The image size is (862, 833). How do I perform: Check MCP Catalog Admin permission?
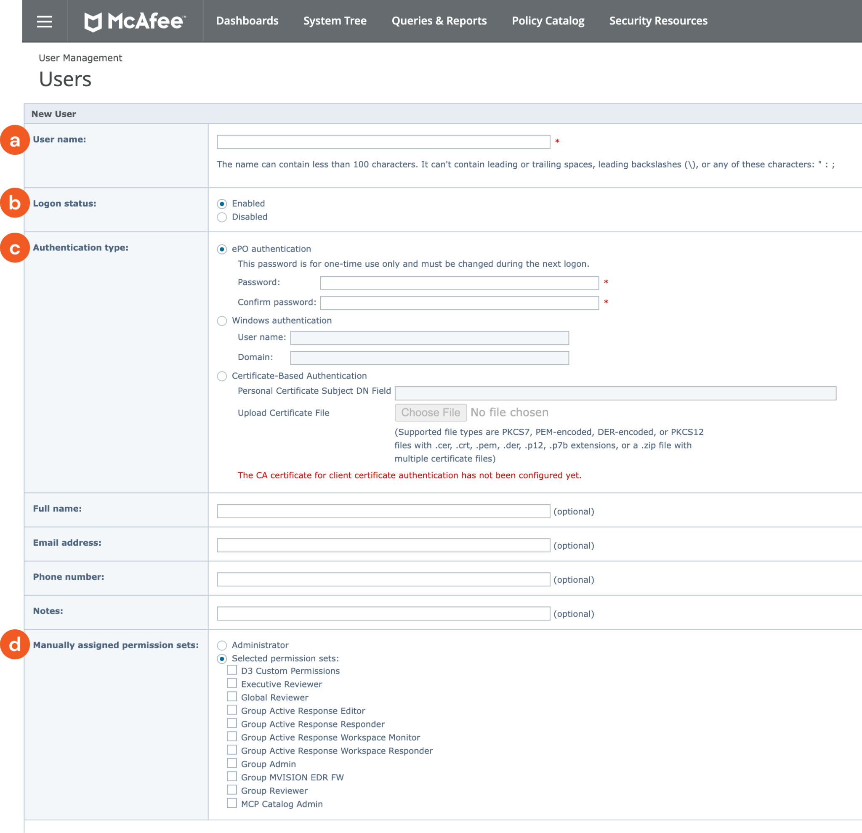pyautogui.click(x=232, y=804)
